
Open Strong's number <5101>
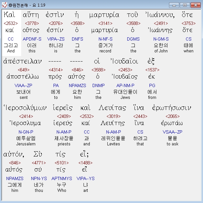click(x=62, y=163)
